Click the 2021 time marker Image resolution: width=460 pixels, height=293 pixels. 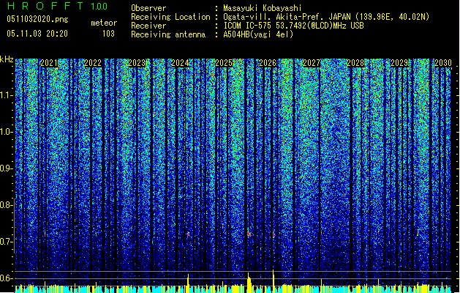[49, 63]
